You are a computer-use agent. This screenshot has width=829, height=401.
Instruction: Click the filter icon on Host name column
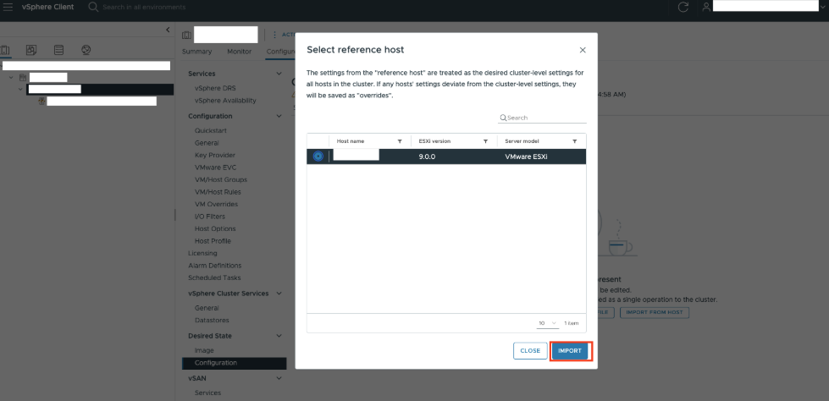(x=400, y=141)
